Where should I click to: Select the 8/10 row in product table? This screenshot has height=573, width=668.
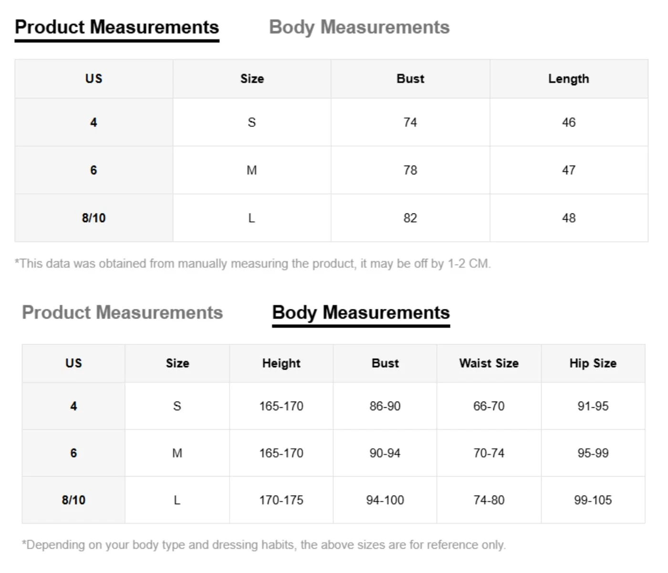click(x=331, y=218)
